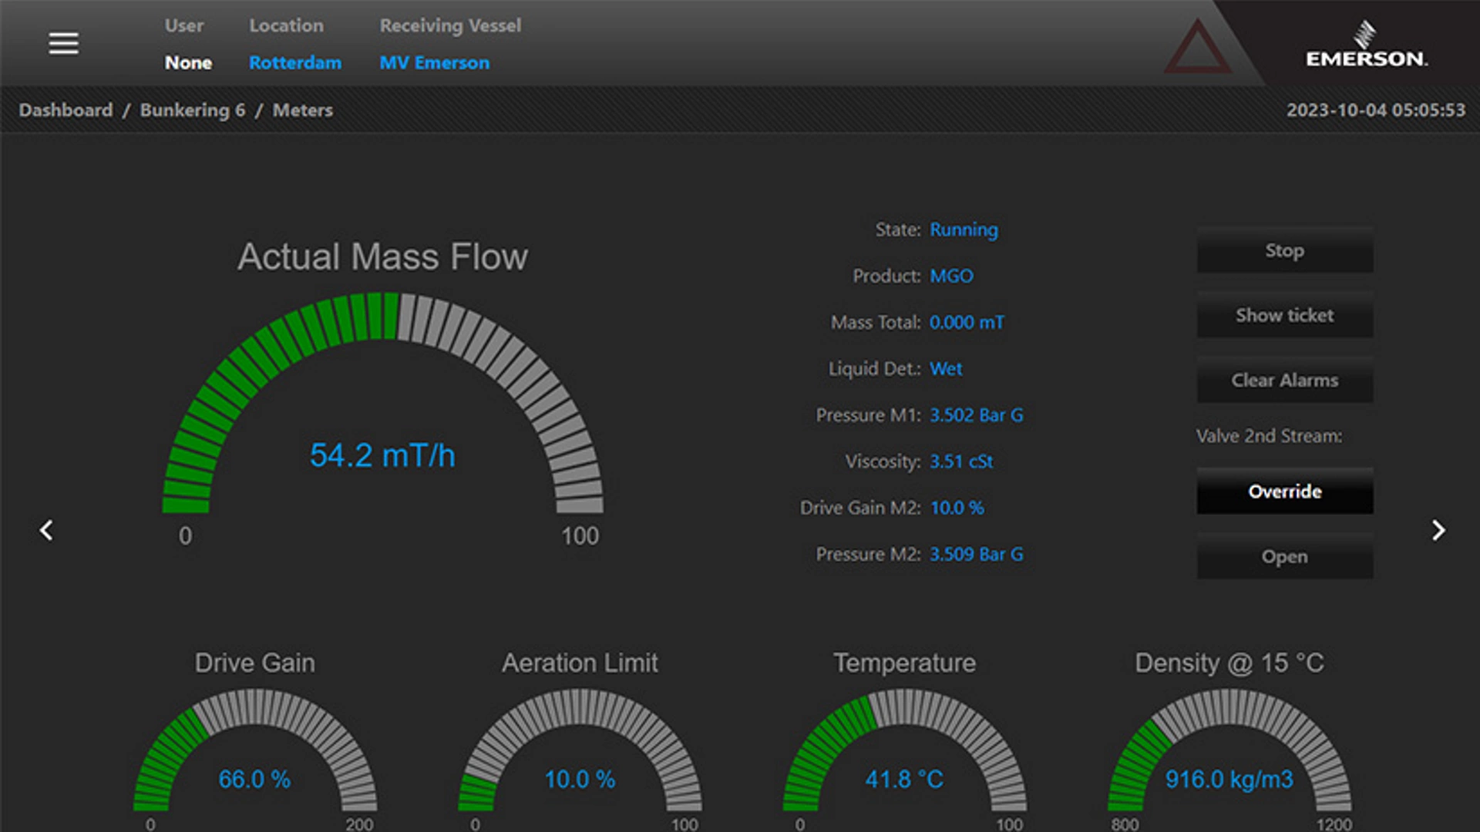Select the Rotterdam location link
Screen dimensions: 1480x832
point(295,62)
